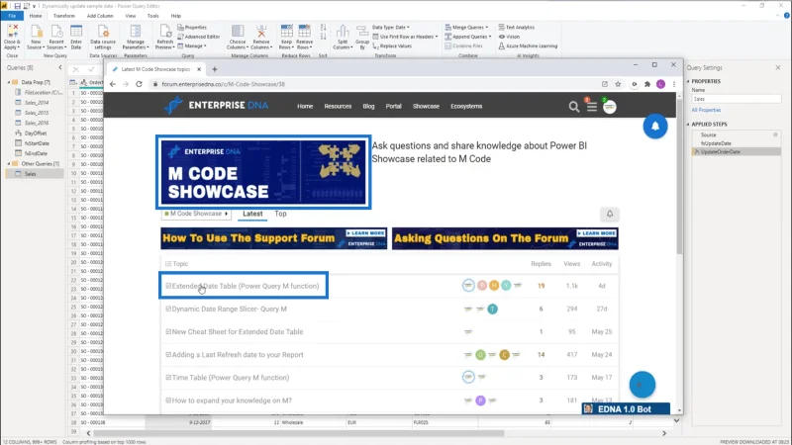Switch to the View ribbon tab

coord(131,16)
